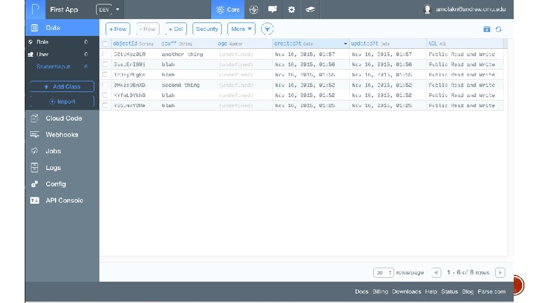Click the user avatar icon
This screenshot has height=303, width=539.
(x=427, y=10)
